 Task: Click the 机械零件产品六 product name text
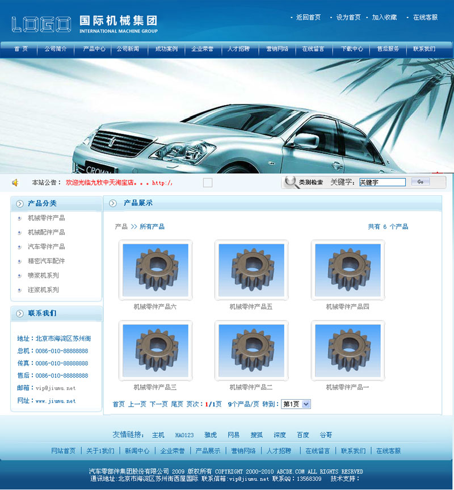tap(155, 307)
